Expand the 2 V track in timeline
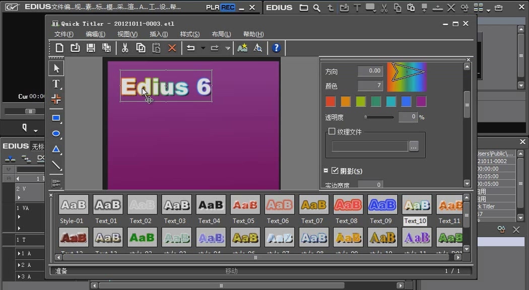 [19, 197]
